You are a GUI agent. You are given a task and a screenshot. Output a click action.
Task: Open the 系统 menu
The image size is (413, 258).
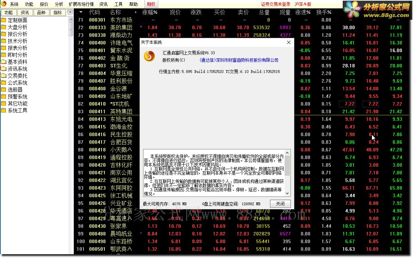tap(14, 4)
